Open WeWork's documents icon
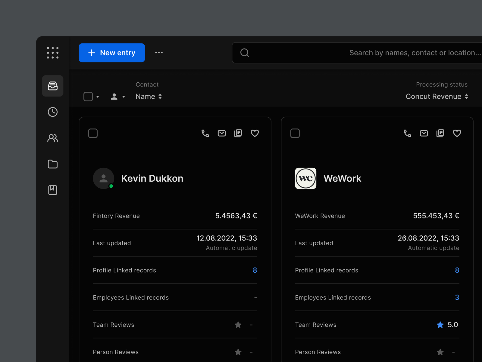The image size is (482, 362). click(440, 133)
